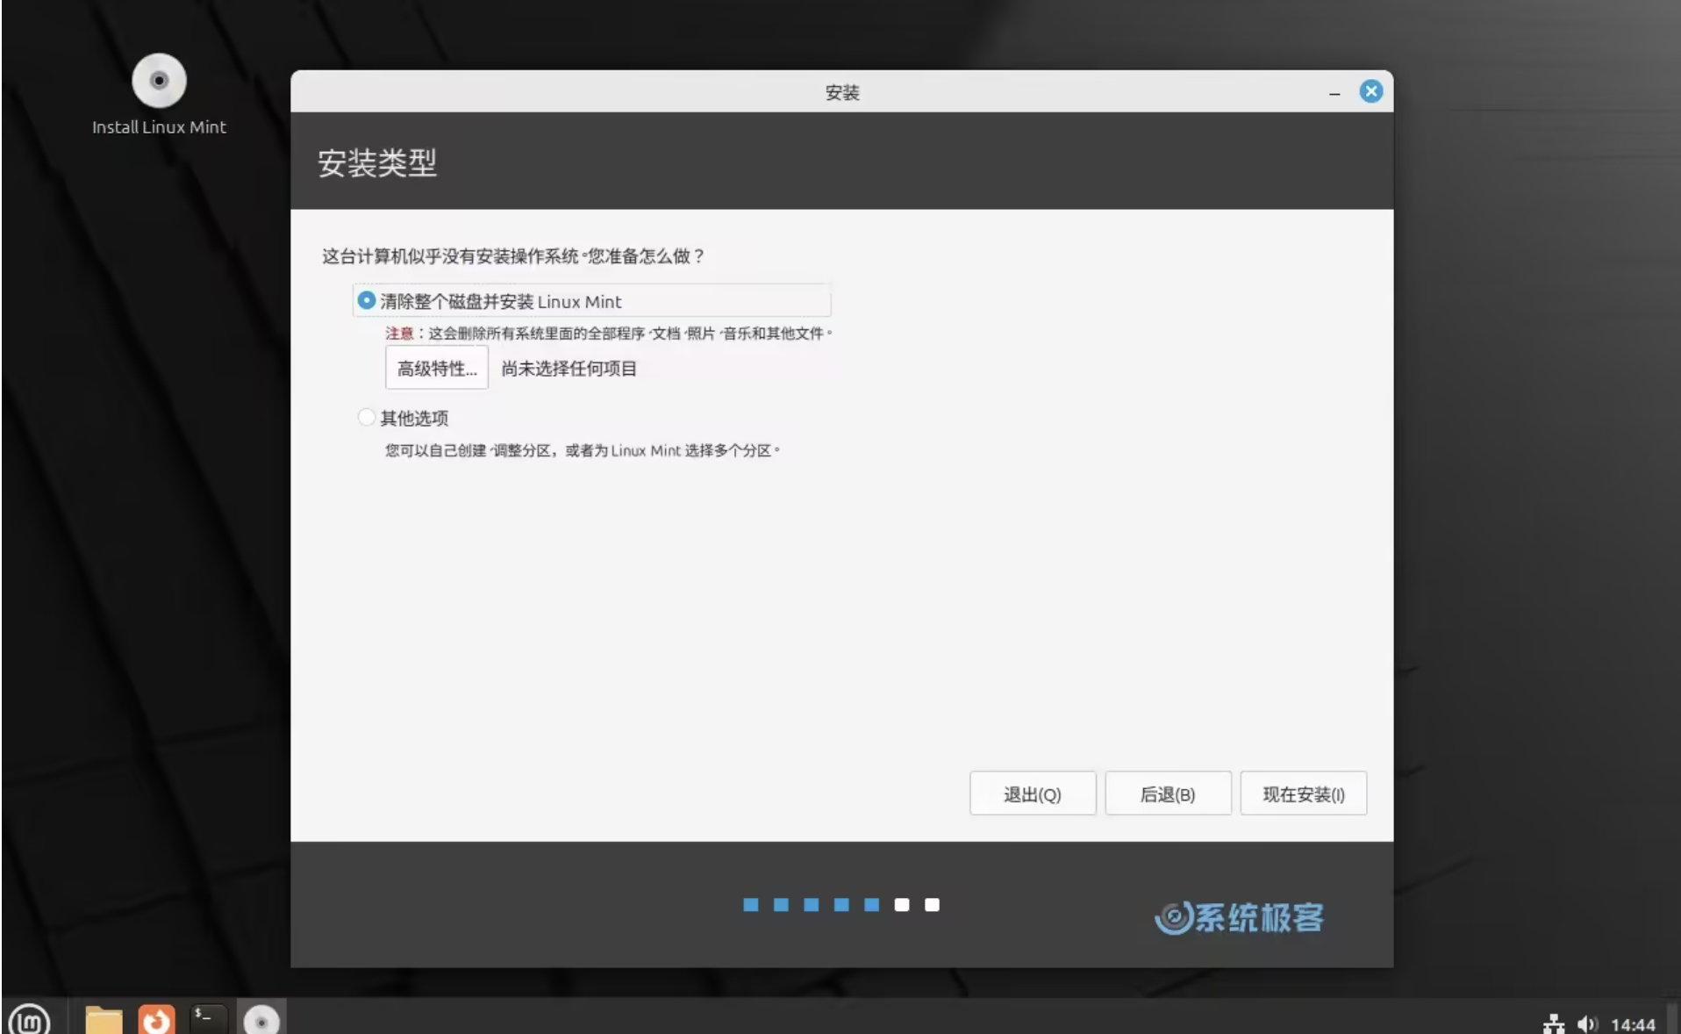This screenshot has width=1681, height=1034.
Task: Open the 高级特性 dialog
Action: click(x=436, y=368)
